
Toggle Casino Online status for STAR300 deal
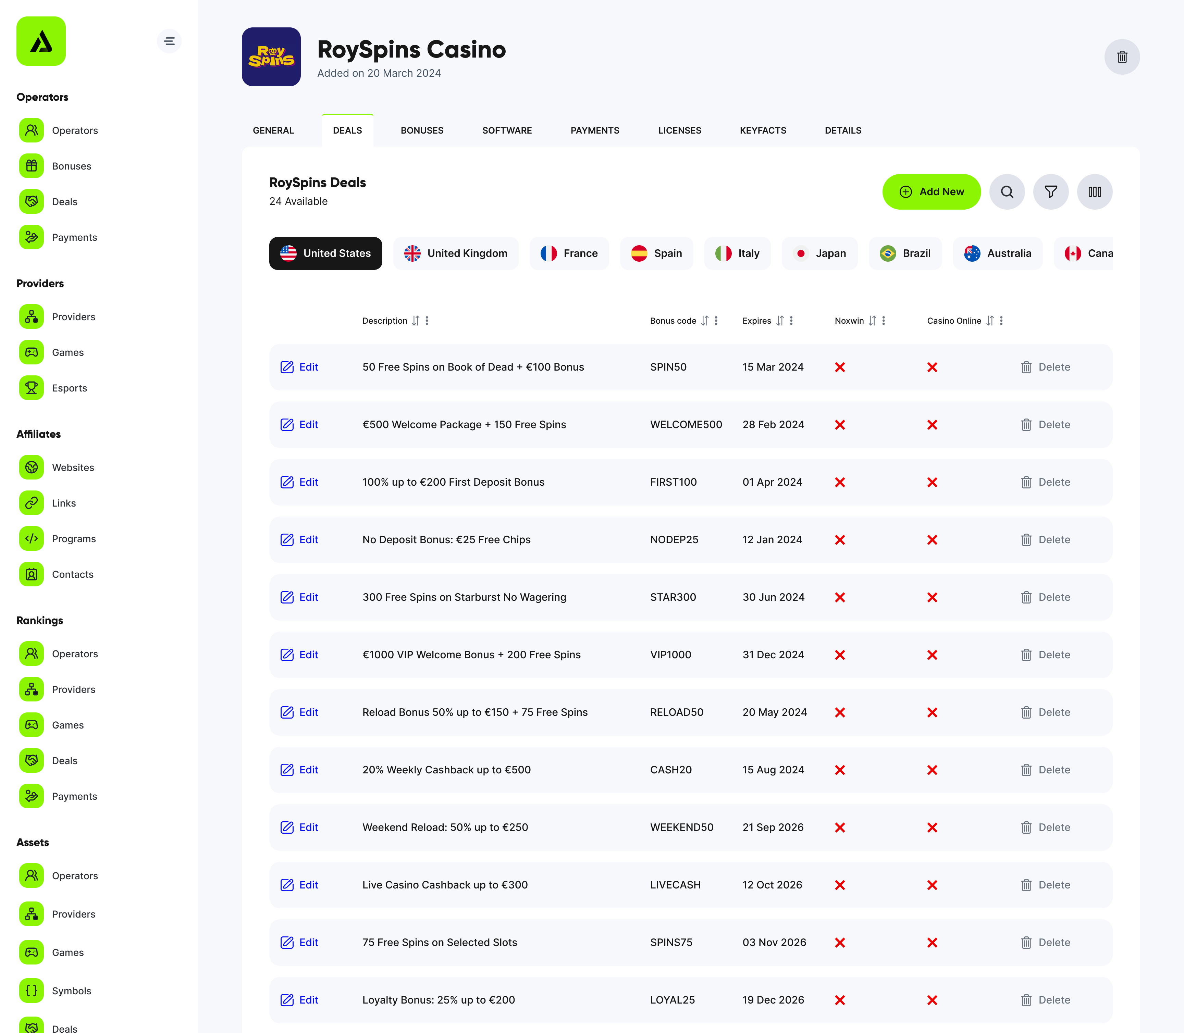pyautogui.click(x=932, y=598)
